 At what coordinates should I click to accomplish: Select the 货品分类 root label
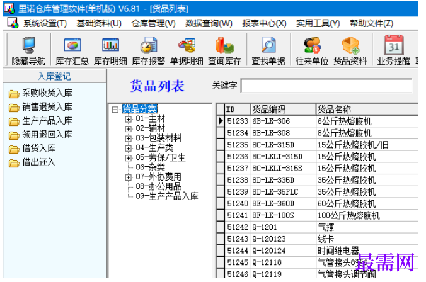[139, 109]
